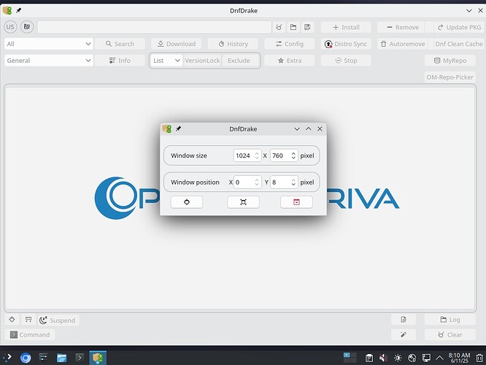Open the file manager taskbar icon
486x365 pixels.
[62, 358]
